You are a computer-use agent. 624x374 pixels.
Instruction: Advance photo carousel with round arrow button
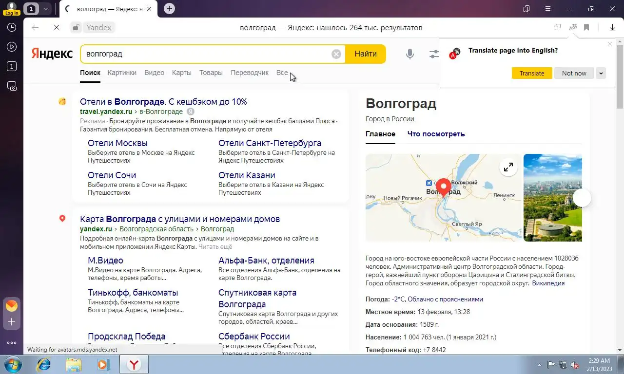pyautogui.click(x=582, y=198)
